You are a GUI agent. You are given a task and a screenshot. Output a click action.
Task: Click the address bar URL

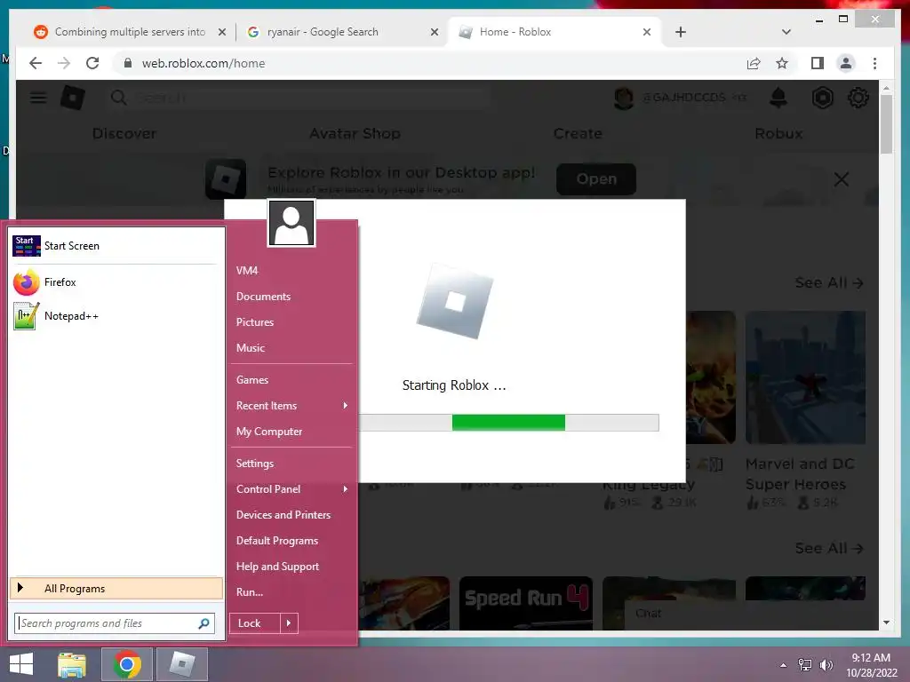pos(204,63)
